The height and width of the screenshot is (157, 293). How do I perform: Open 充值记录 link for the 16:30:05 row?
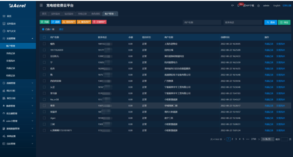pyautogui.click(x=269, y=44)
